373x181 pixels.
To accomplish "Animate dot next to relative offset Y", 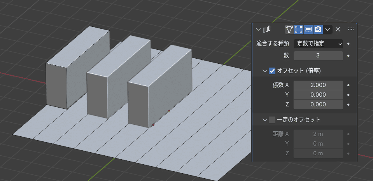I will tap(348, 95).
